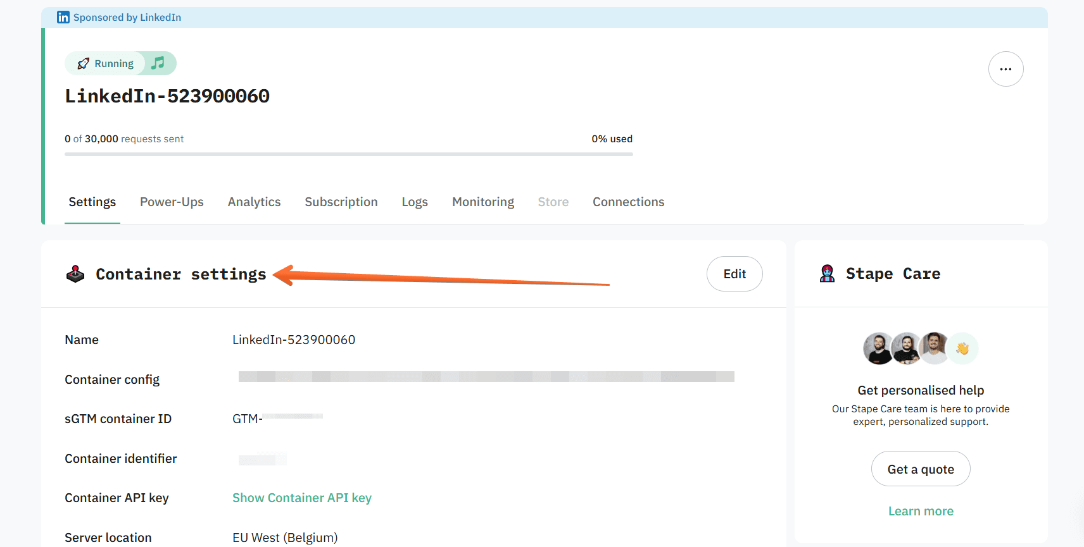Click the Get personalised help heading
The width and height of the screenshot is (1084, 547).
point(921,390)
